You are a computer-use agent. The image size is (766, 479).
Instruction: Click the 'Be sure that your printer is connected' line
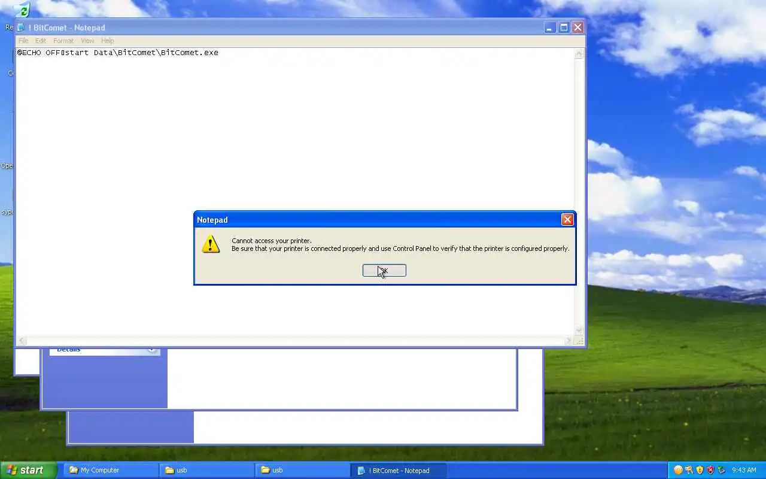click(x=400, y=248)
